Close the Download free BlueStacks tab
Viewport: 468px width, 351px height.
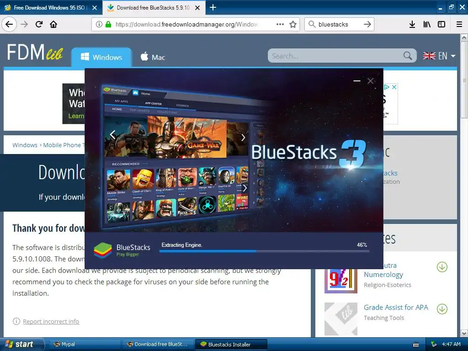197,8
